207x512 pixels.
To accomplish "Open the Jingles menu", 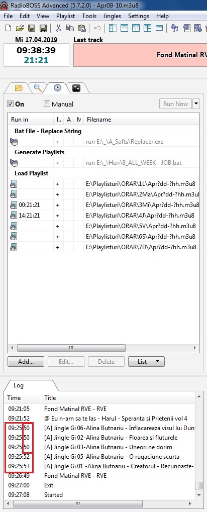I will [112, 16].
